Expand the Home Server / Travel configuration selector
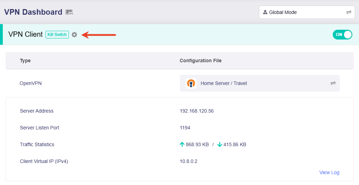The width and height of the screenshot is (359, 185). point(259,83)
